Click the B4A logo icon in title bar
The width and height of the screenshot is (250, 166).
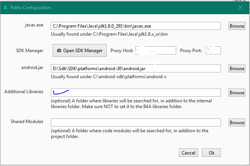5,8
